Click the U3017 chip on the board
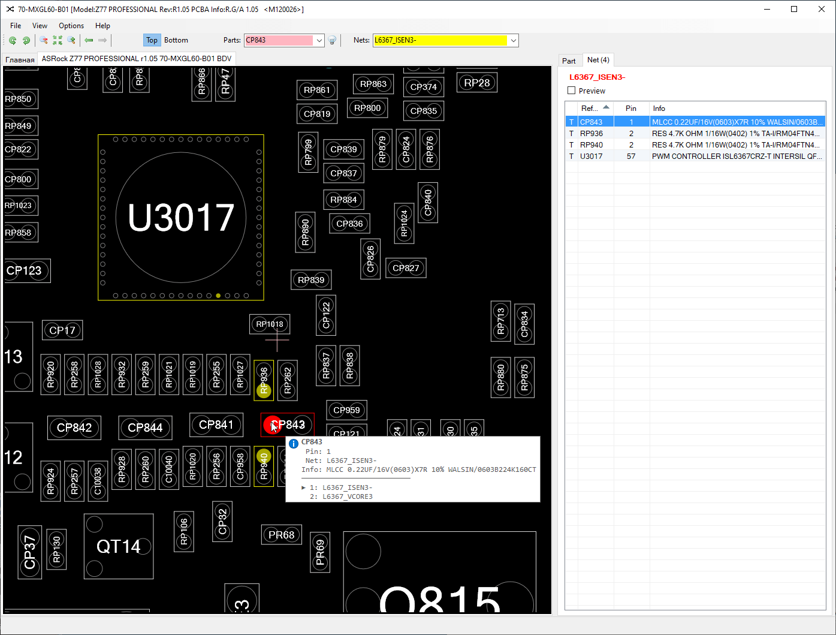 (181, 217)
